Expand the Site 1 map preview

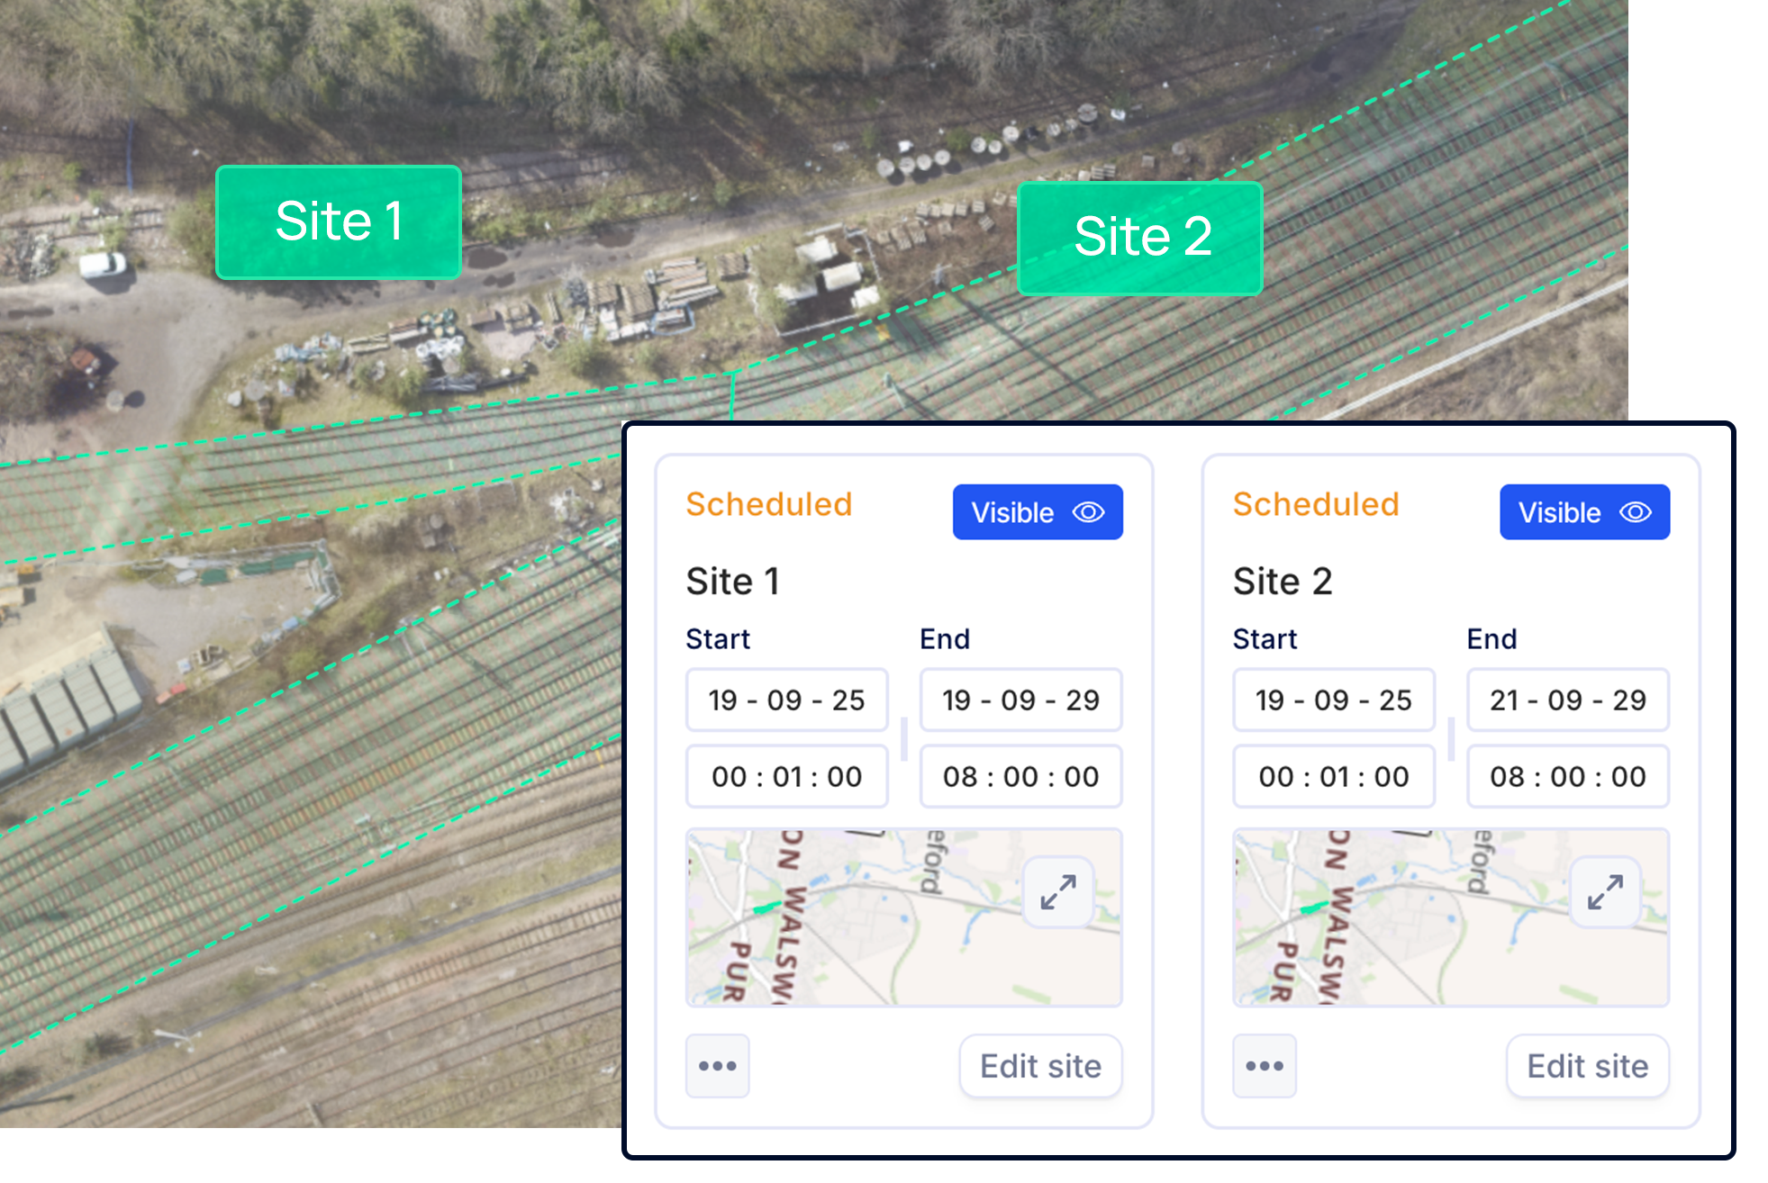[1058, 891]
